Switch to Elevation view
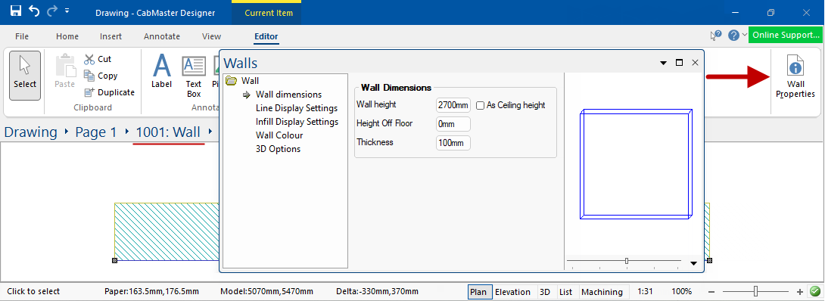This screenshot has width=825, height=301. pyautogui.click(x=513, y=292)
